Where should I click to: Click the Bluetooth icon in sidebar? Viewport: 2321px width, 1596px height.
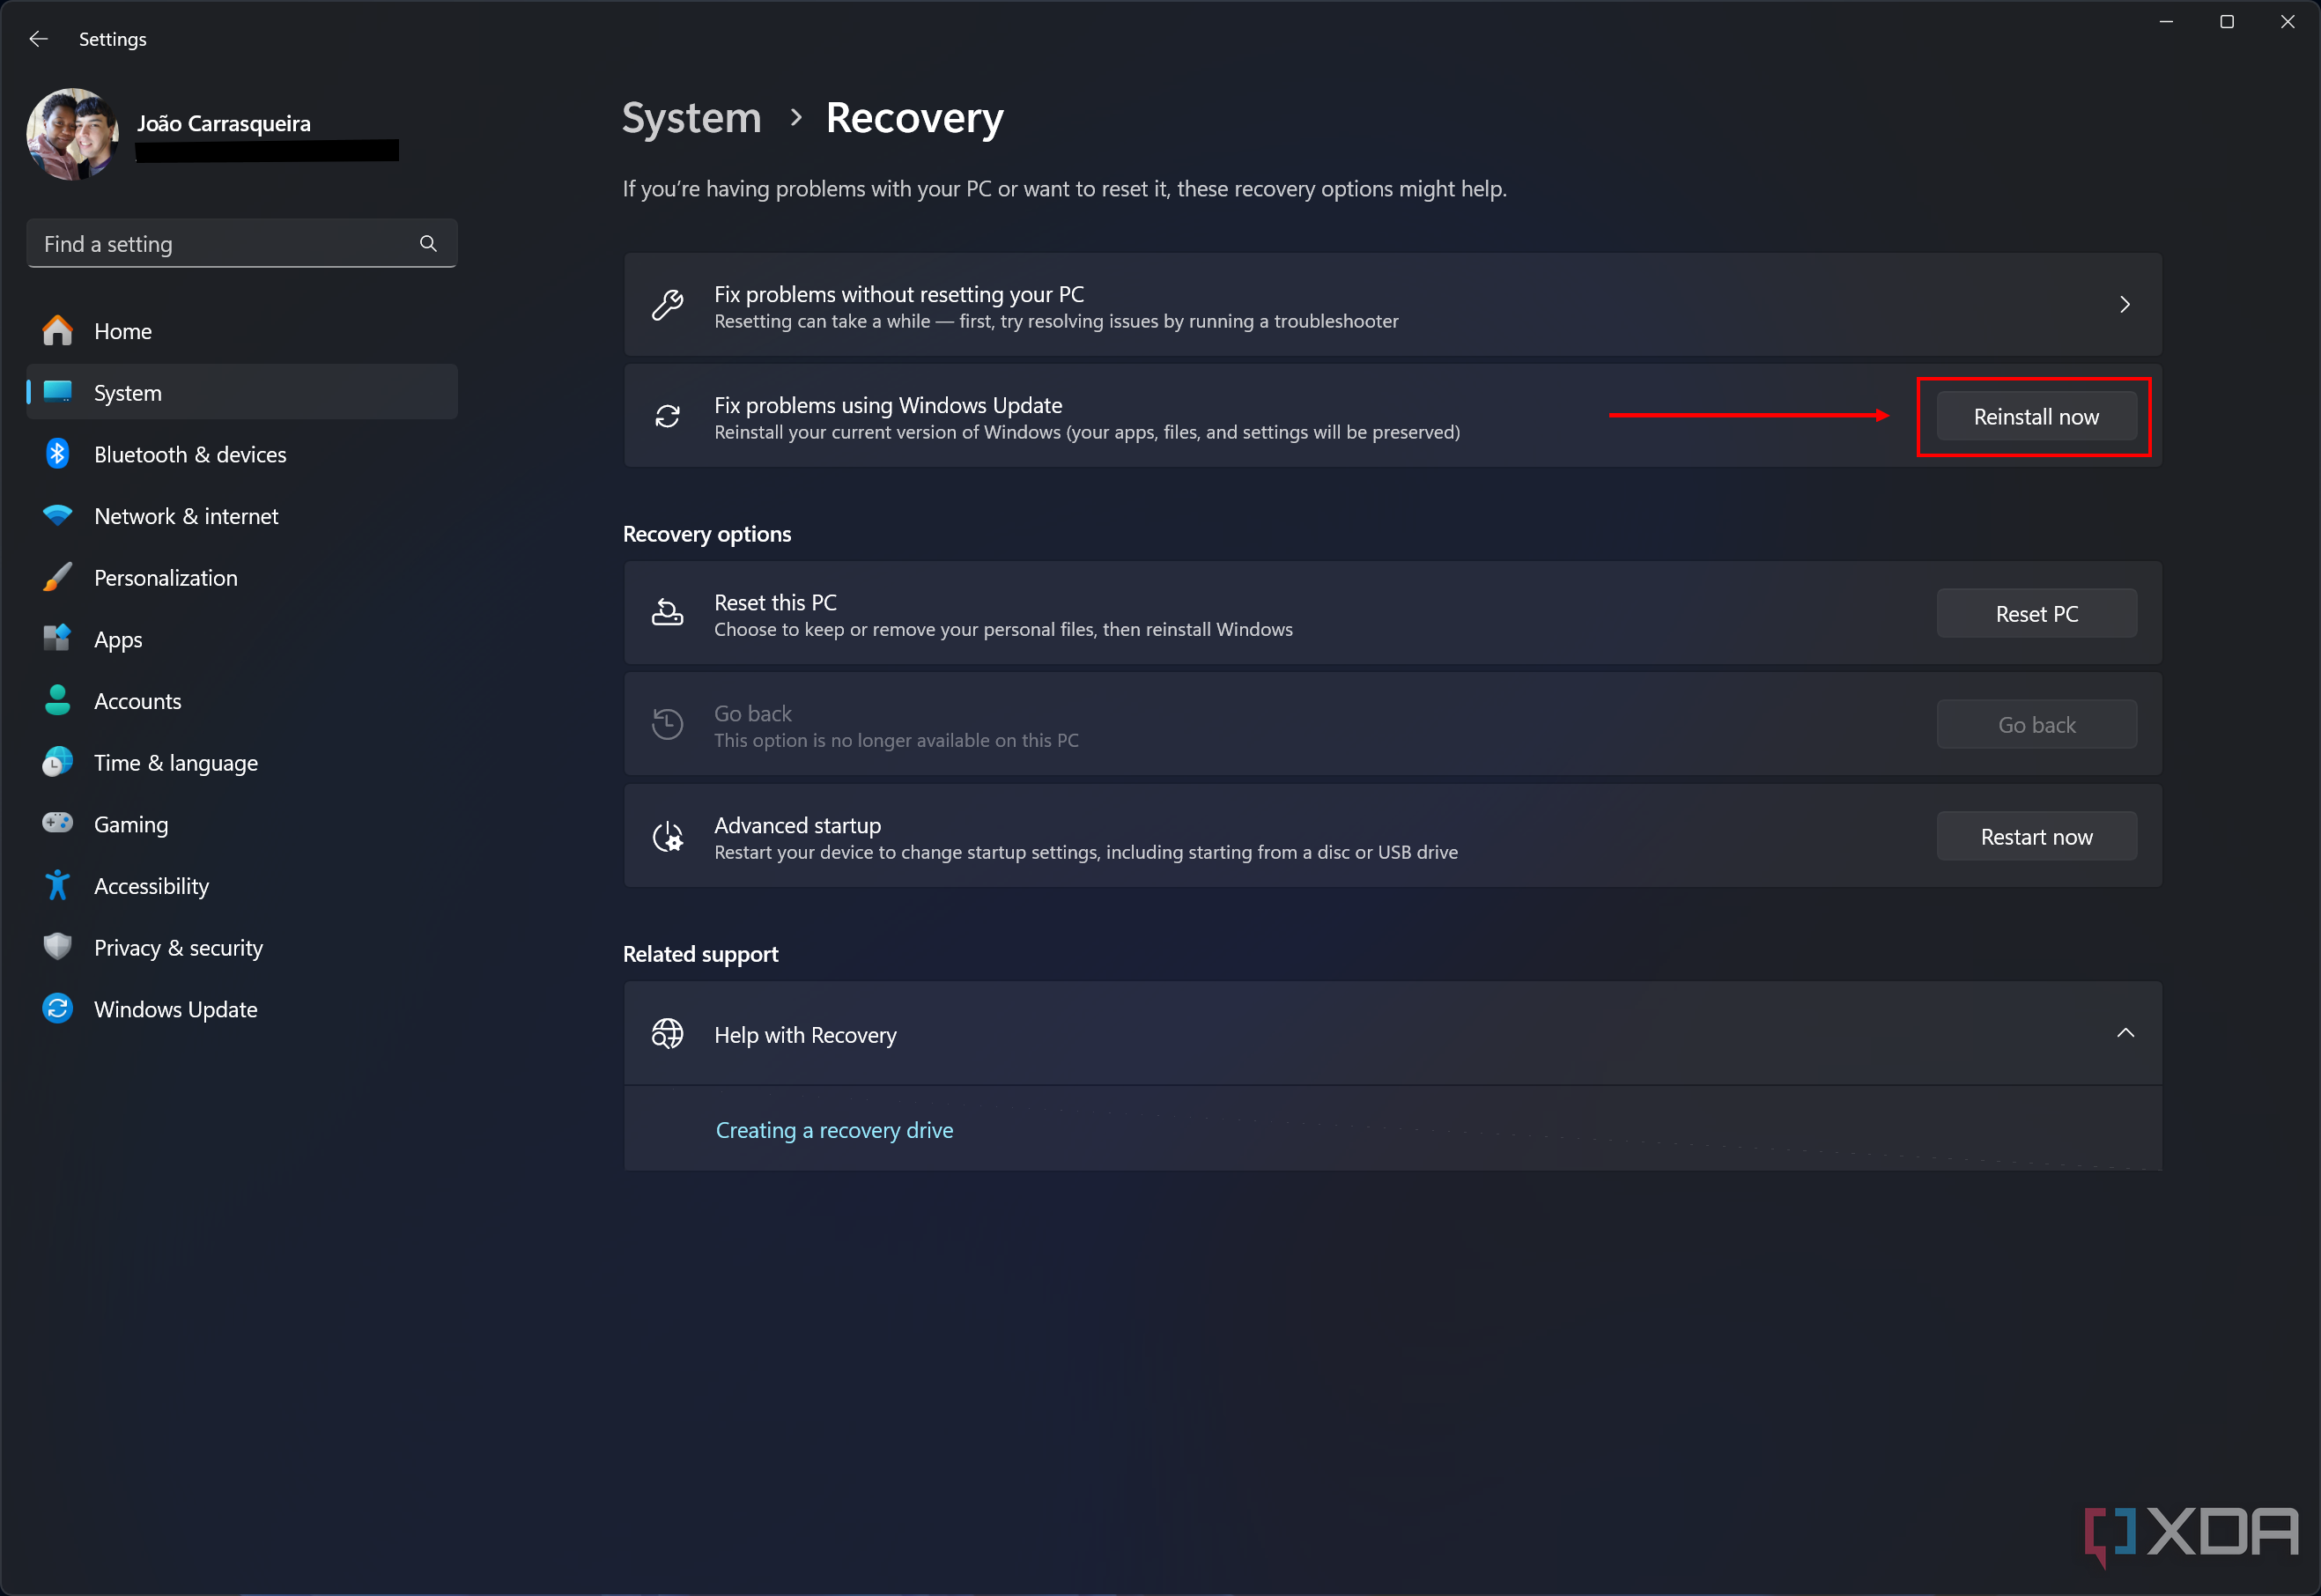coord(58,454)
